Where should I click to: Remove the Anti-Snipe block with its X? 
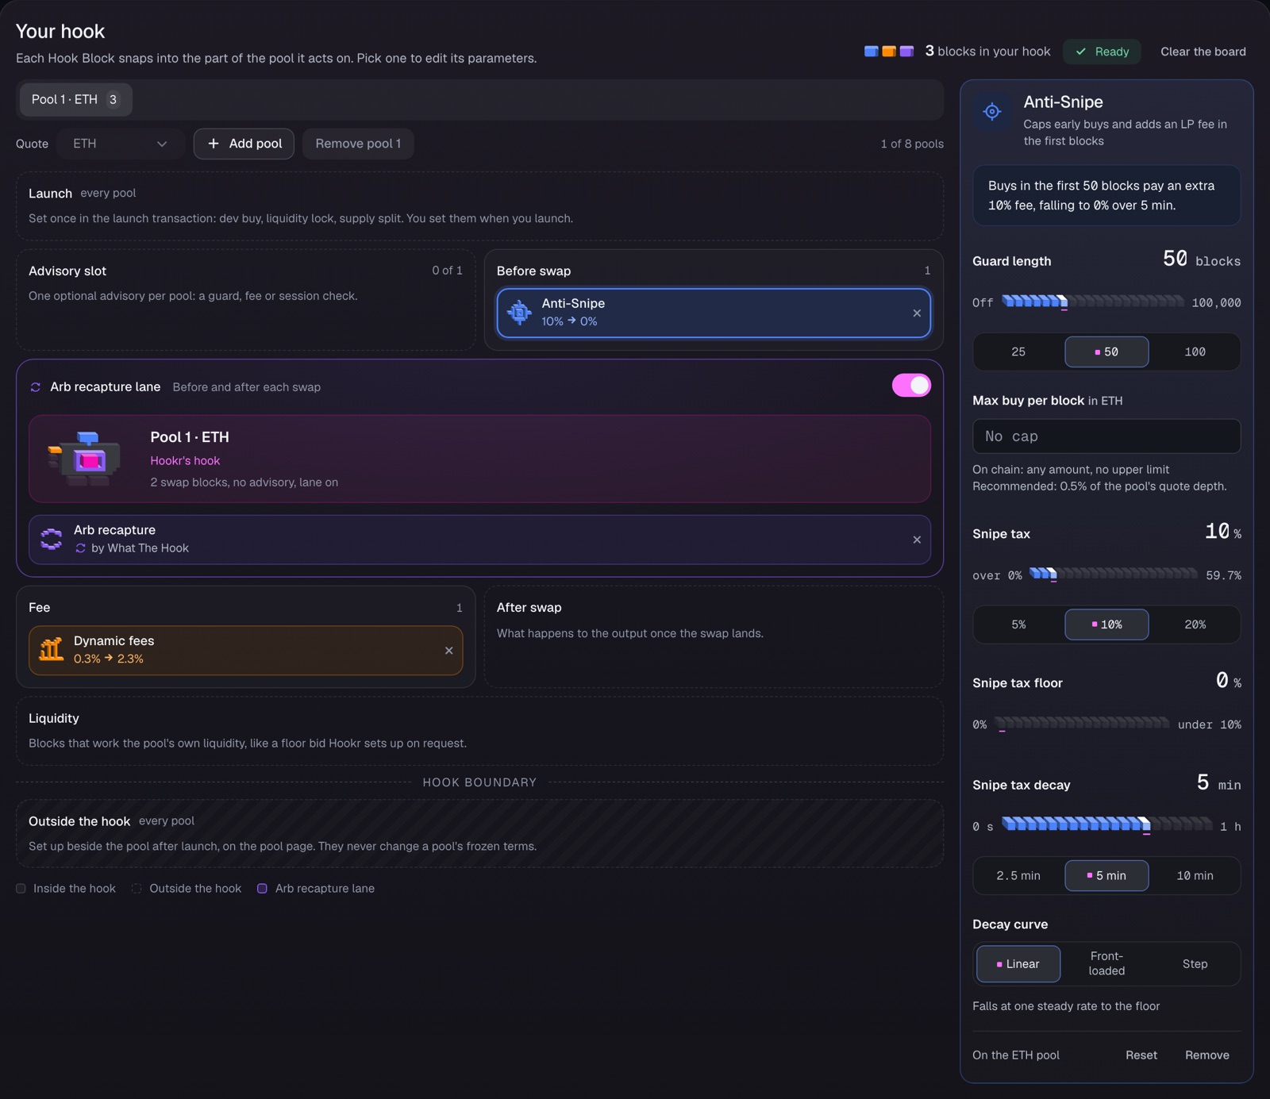pos(917,313)
